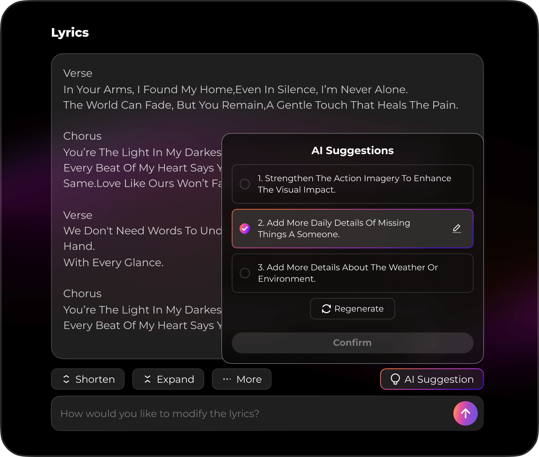Click the lyric line 'With Every Glance.'
This screenshot has width=539, height=457.
[114, 262]
